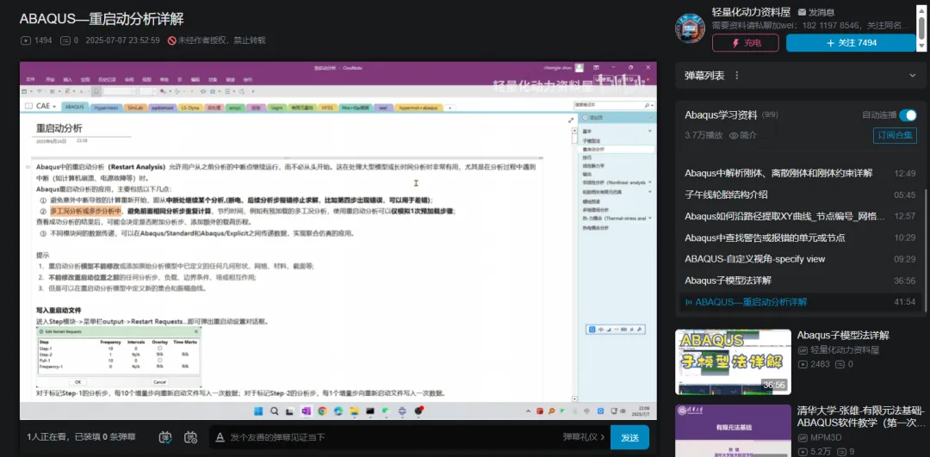
Task: Add a new OneNote section tab
Action: tap(449, 108)
